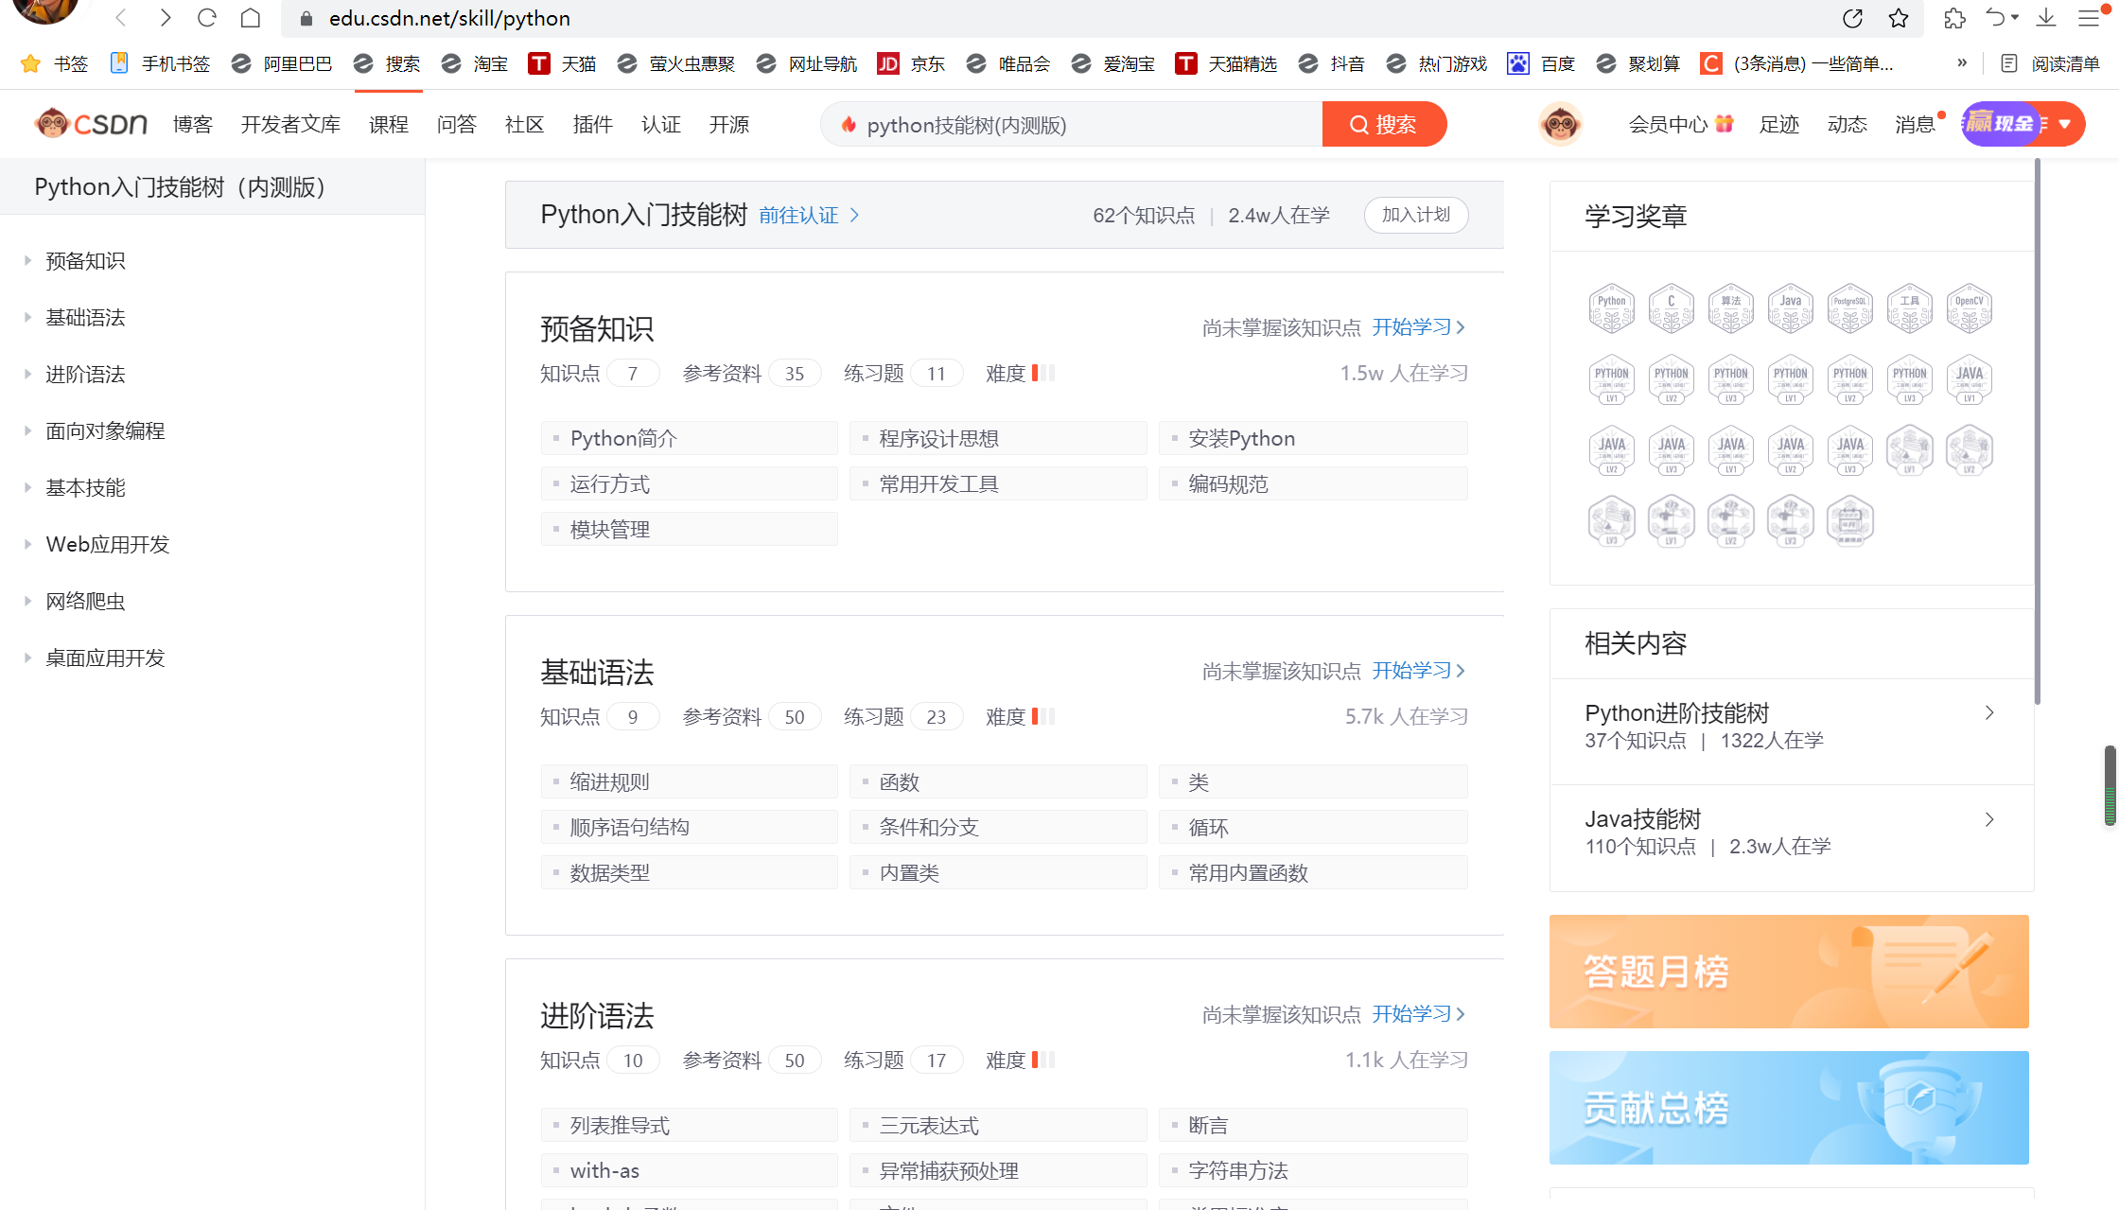Open the browser downloads arrow icon
The image size is (2119, 1210).
[x=2046, y=18]
